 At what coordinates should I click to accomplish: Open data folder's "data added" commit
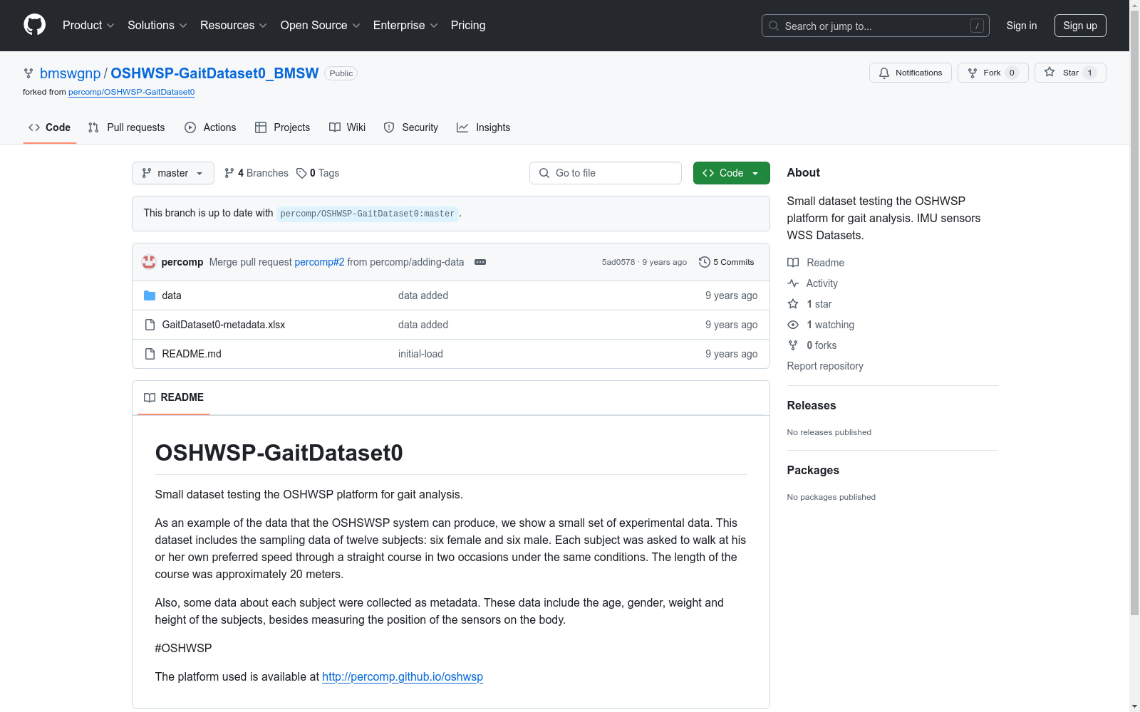coord(423,295)
